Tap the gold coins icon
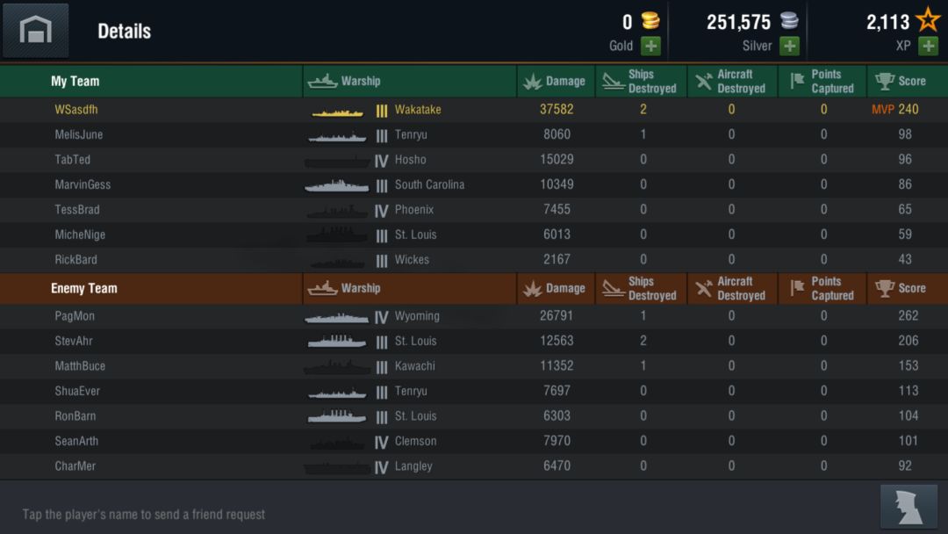Image resolution: width=948 pixels, height=534 pixels. coord(650,21)
